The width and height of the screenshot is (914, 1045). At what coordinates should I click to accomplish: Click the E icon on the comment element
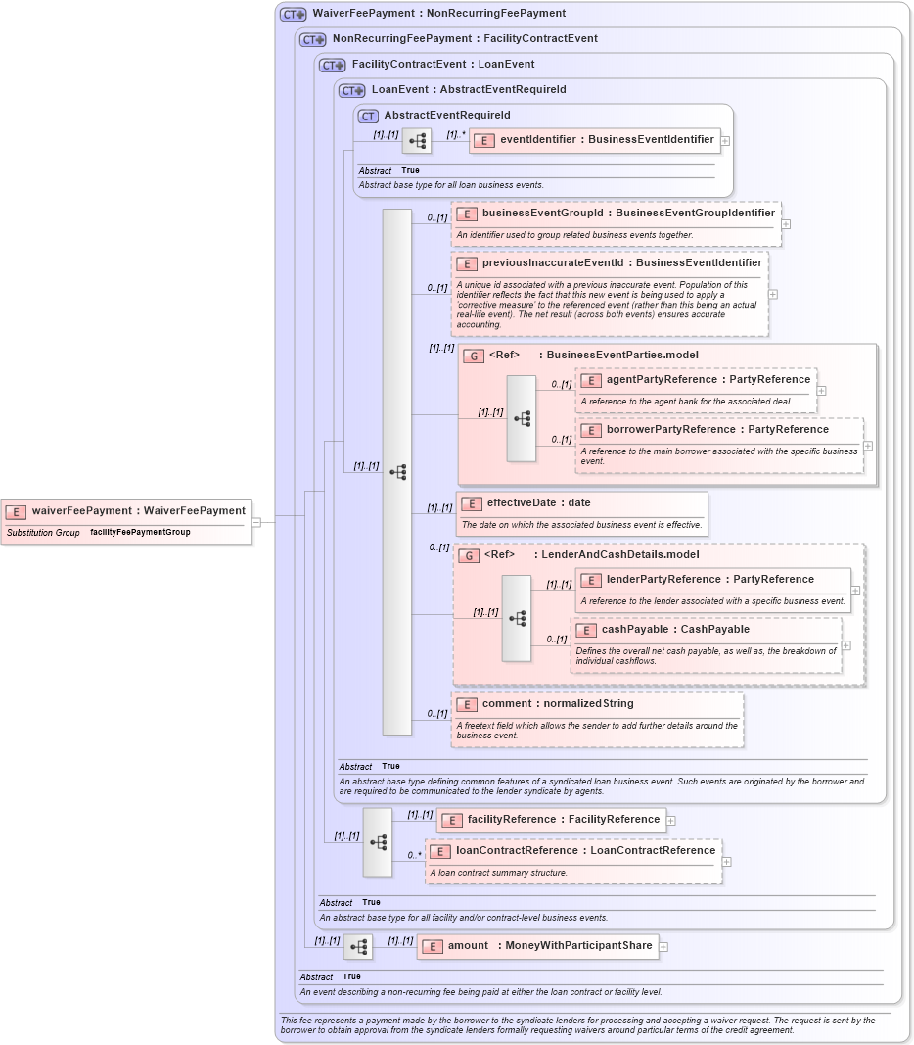click(467, 703)
